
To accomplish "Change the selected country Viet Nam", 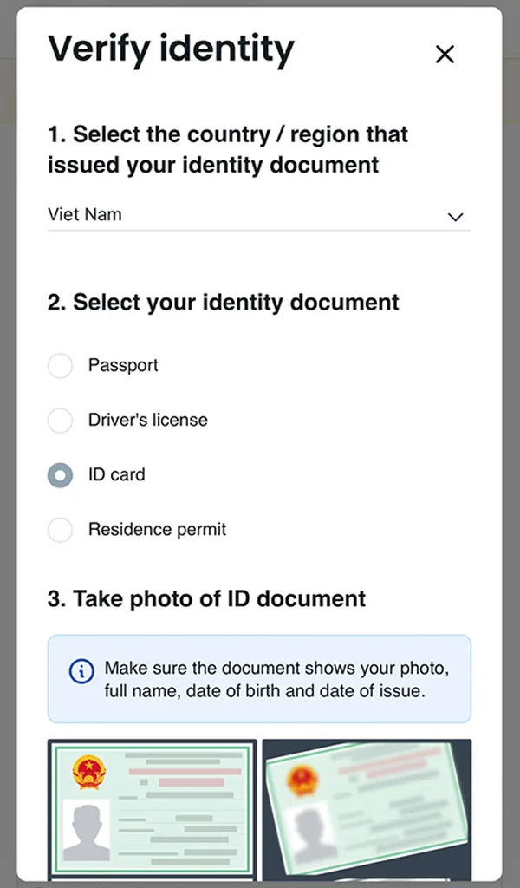I will [x=260, y=214].
